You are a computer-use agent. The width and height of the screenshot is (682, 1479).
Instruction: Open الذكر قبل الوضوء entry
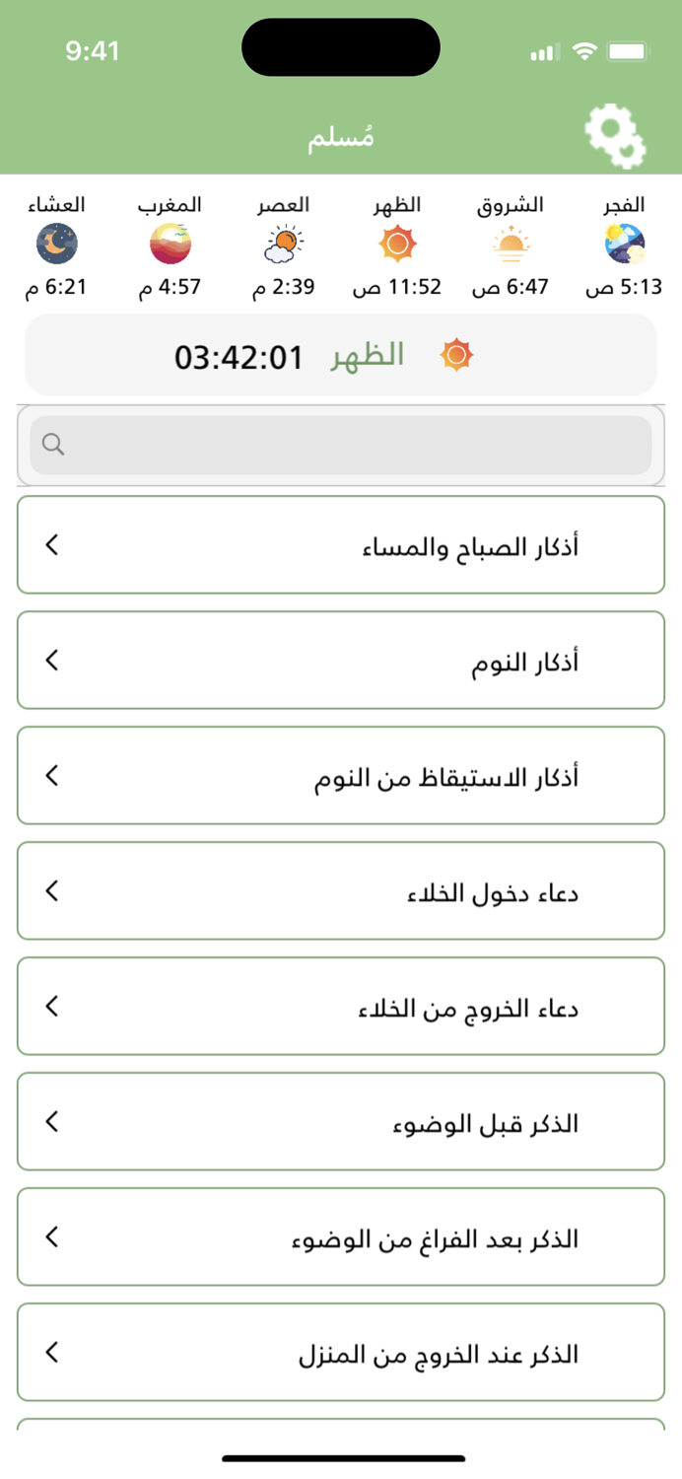pos(340,1121)
